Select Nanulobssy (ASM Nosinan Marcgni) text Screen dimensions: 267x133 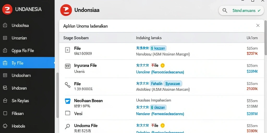pyautogui.click(x=163, y=54)
